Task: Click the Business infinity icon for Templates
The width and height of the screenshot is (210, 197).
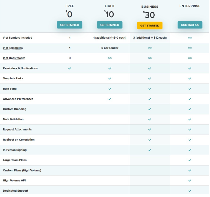Action: [x=150, y=48]
